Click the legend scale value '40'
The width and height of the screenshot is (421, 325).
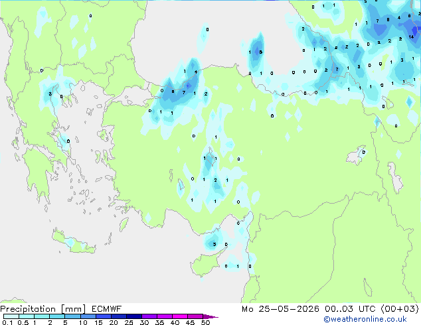click(x=175, y=322)
